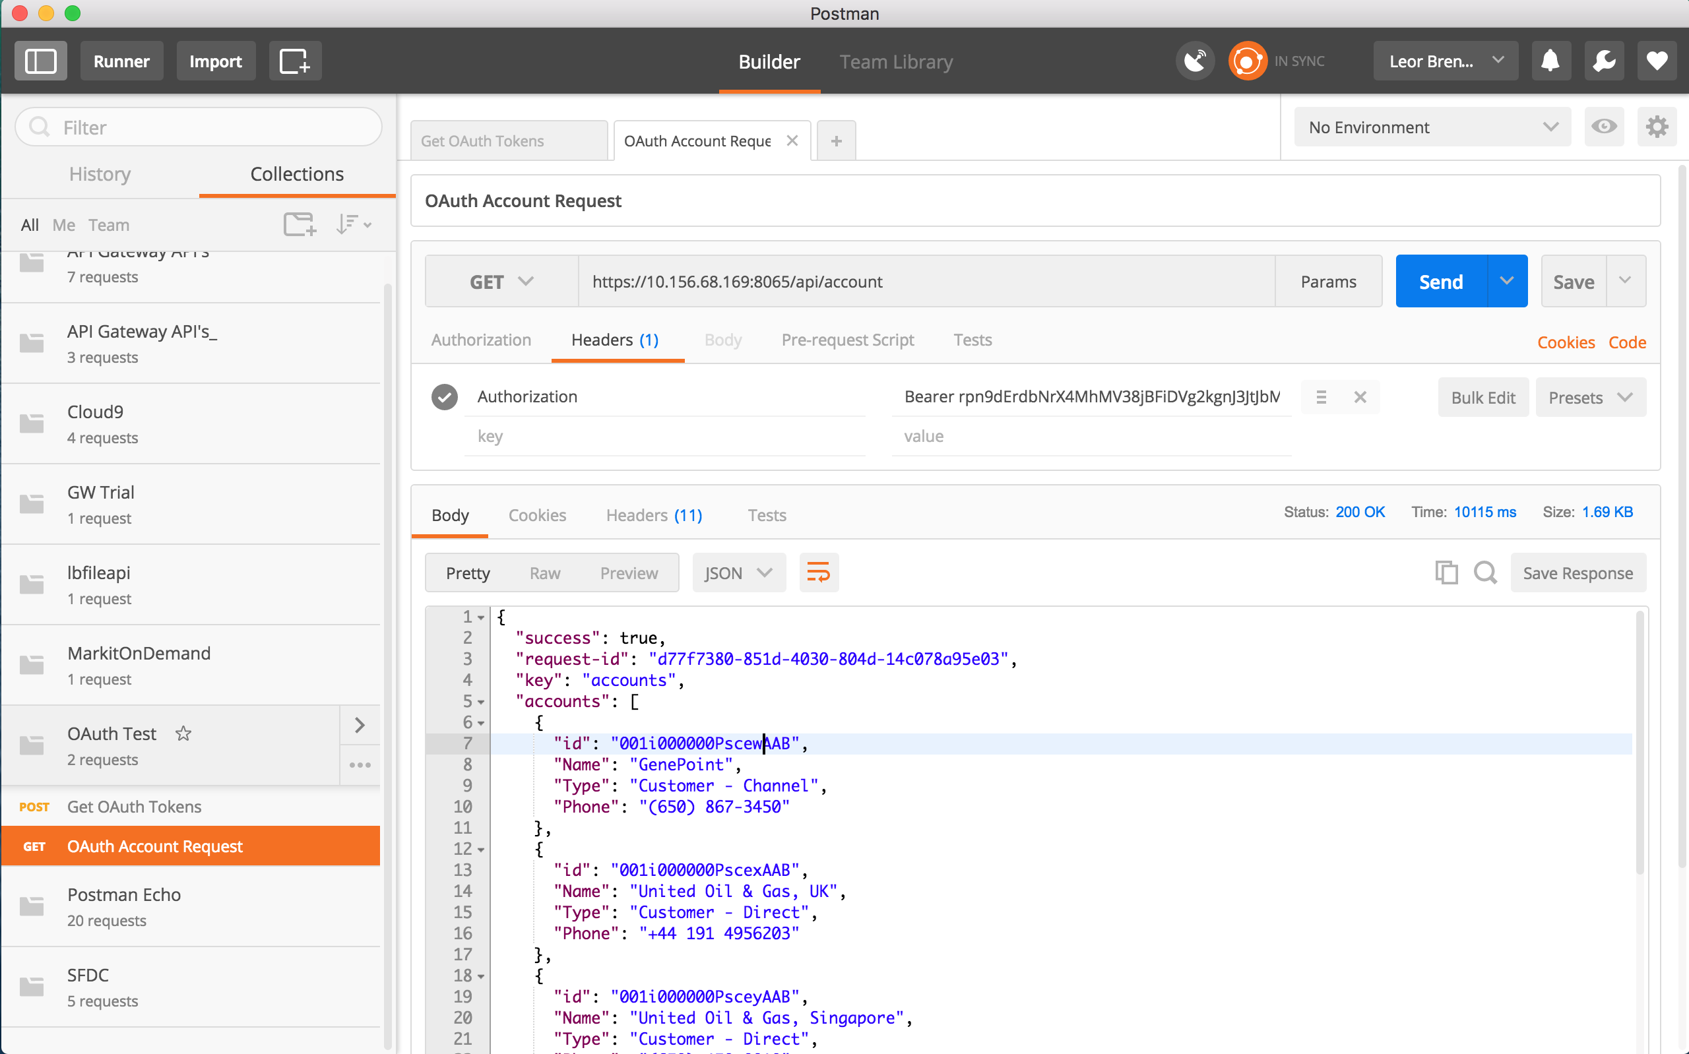Image resolution: width=1689 pixels, height=1054 pixels.
Task: Open the Pre-request Script tab
Action: (x=847, y=340)
